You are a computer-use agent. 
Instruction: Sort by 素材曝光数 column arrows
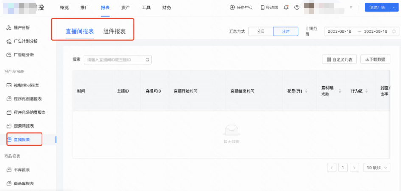pos(340,91)
